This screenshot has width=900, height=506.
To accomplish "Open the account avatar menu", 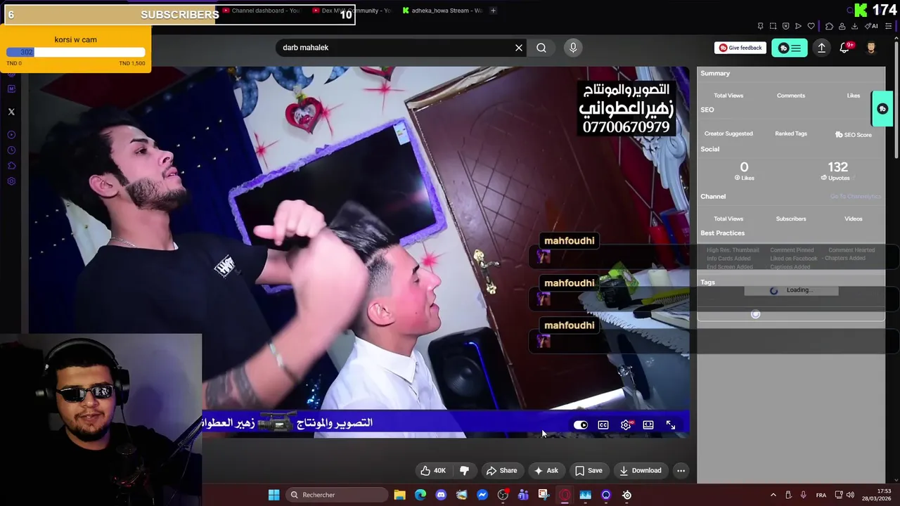I will [x=871, y=48].
